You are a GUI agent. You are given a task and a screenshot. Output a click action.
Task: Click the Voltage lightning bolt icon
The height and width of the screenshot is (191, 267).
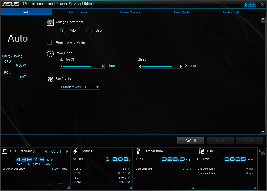click(76, 151)
